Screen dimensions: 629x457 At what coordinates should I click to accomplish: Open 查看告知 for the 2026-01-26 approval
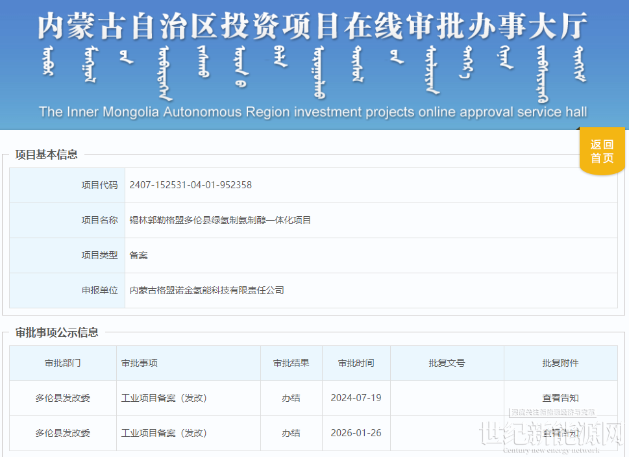pos(560,433)
